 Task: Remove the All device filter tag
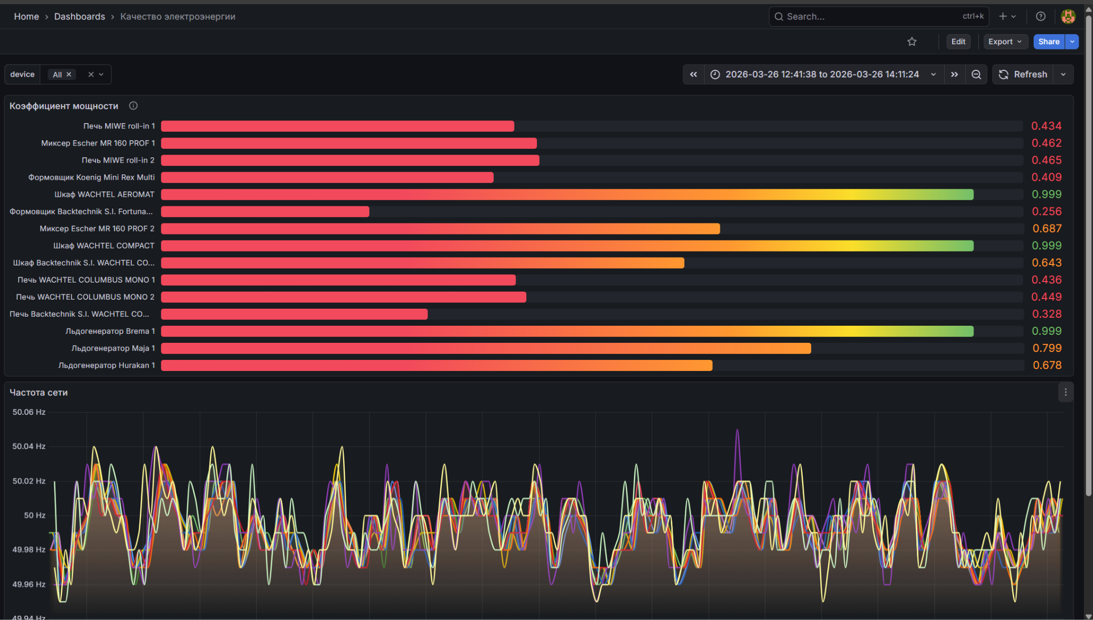[x=69, y=75]
